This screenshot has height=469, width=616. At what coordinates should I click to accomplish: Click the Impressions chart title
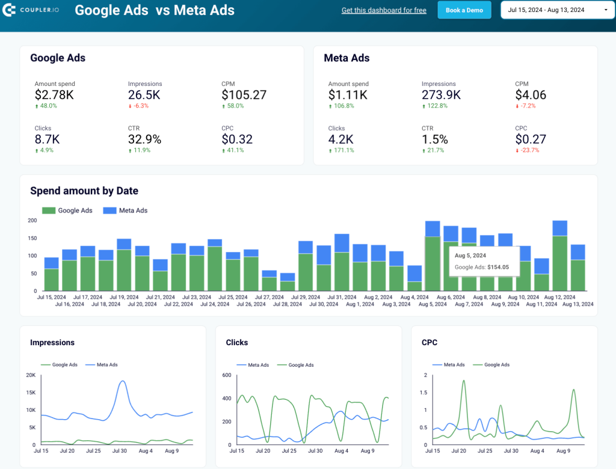point(52,342)
